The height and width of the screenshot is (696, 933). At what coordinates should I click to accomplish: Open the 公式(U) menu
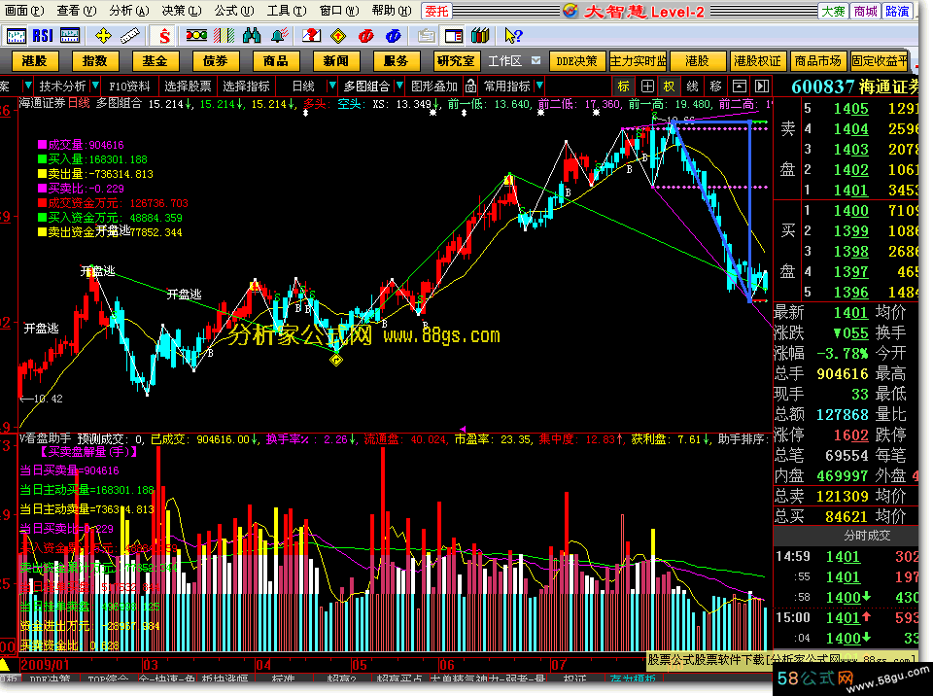coord(234,11)
